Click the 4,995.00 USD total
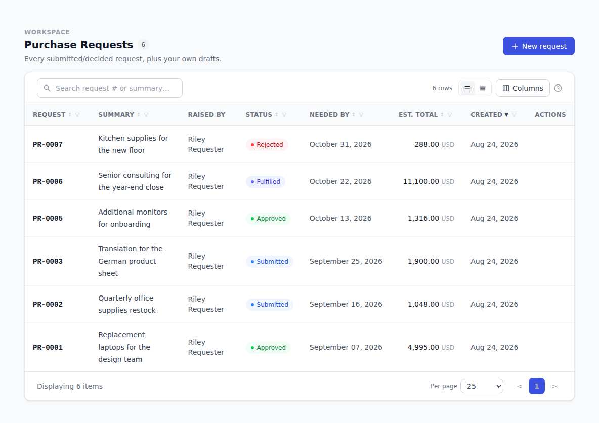 click(431, 347)
